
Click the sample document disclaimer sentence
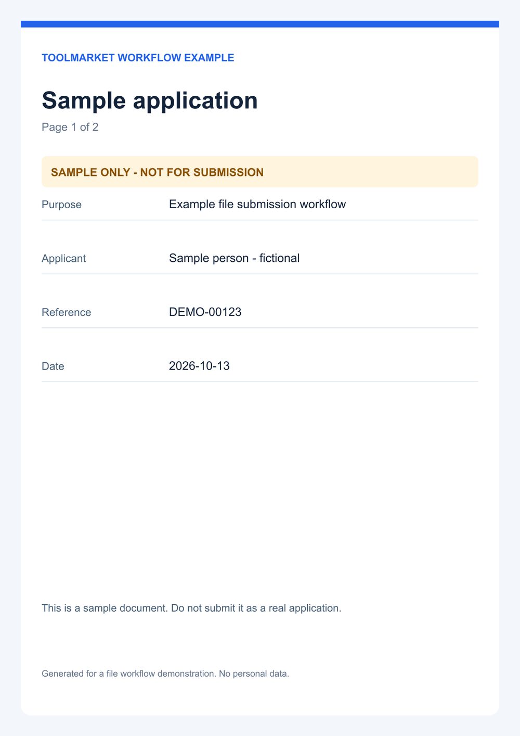point(191,608)
